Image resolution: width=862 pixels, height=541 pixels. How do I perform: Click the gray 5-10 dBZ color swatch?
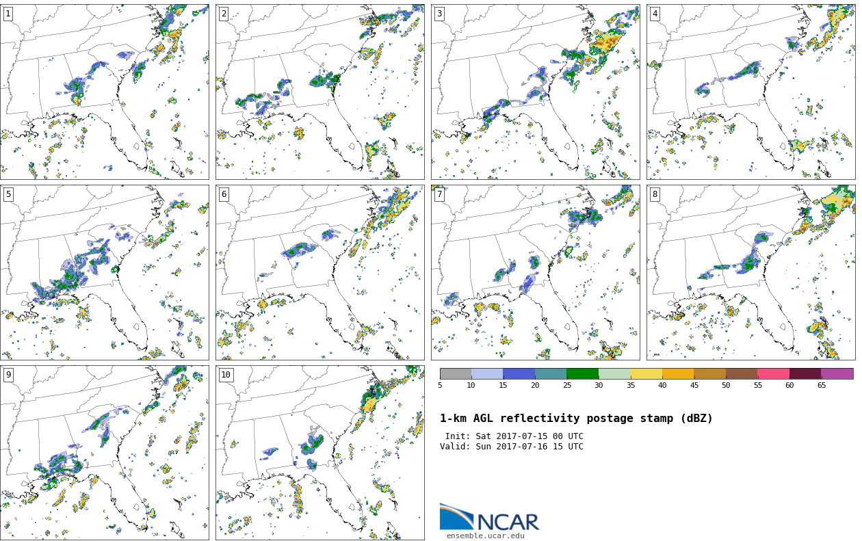[x=456, y=373]
